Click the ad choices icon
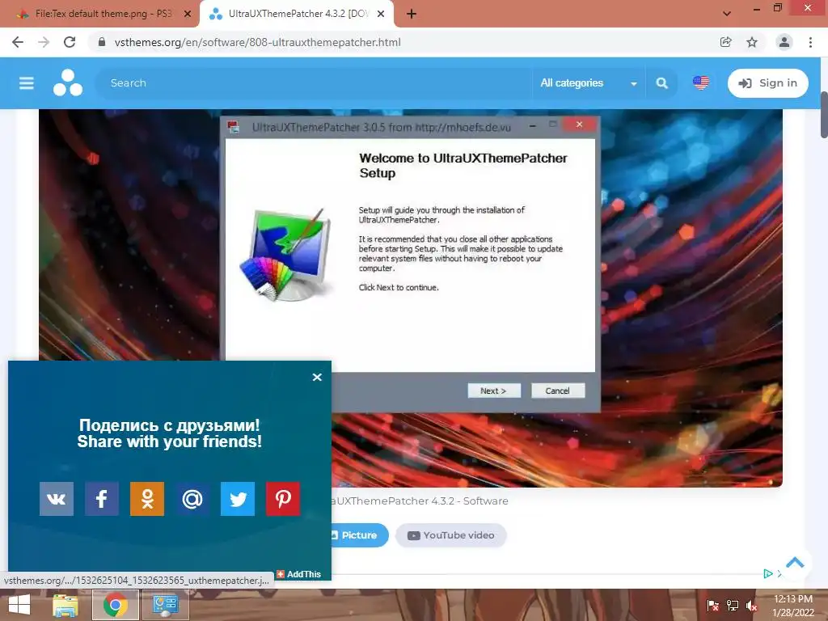 pyautogui.click(x=768, y=573)
